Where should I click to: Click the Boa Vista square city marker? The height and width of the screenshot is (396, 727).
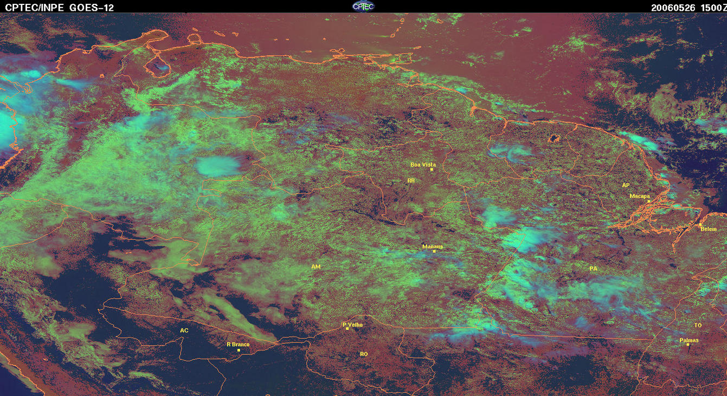click(x=432, y=169)
